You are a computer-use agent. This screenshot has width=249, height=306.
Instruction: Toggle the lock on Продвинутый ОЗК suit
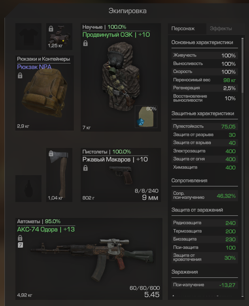(x=85, y=43)
